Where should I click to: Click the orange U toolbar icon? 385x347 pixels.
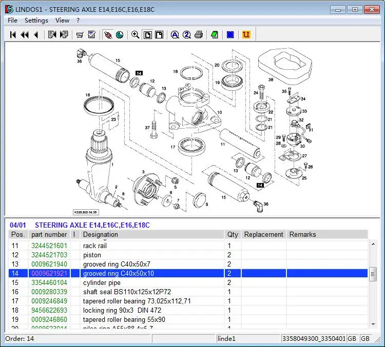click(x=246, y=35)
